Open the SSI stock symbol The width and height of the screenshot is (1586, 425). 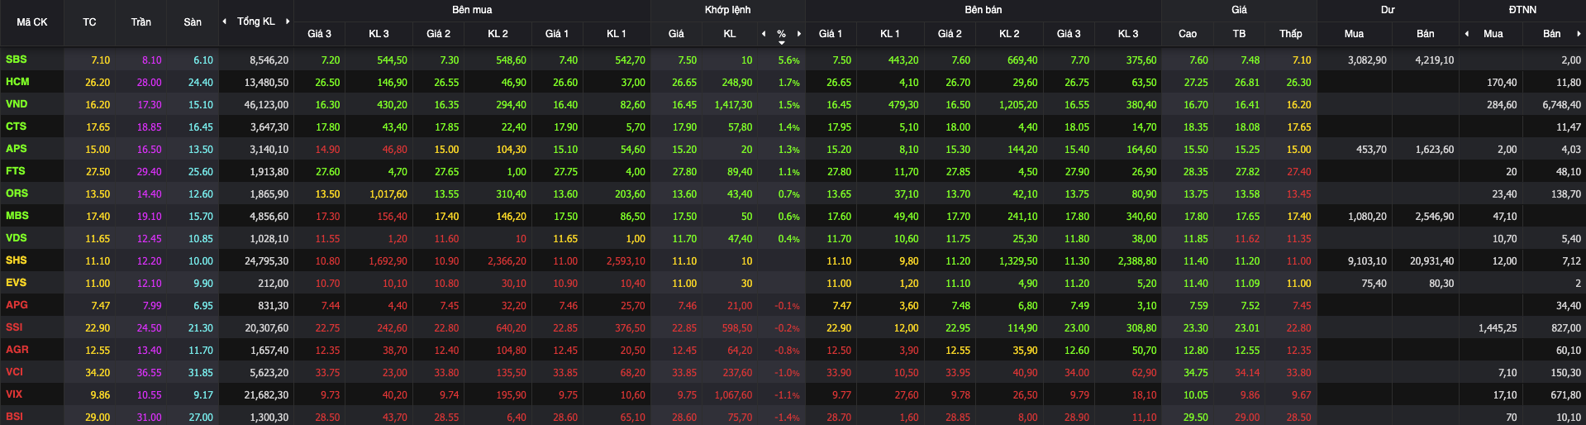point(14,327)
